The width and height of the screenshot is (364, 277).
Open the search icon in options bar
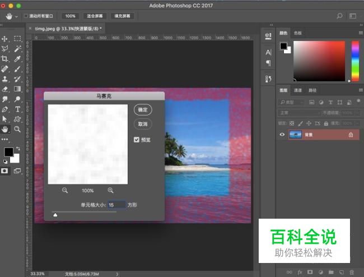339,16
